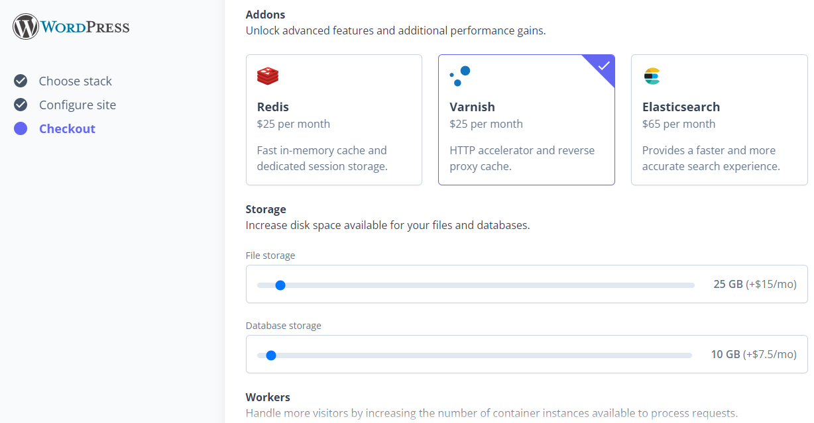Screen dimensions: 814x423
Task: Click the File storage slider handle
Action: click(x=280, y=285)
